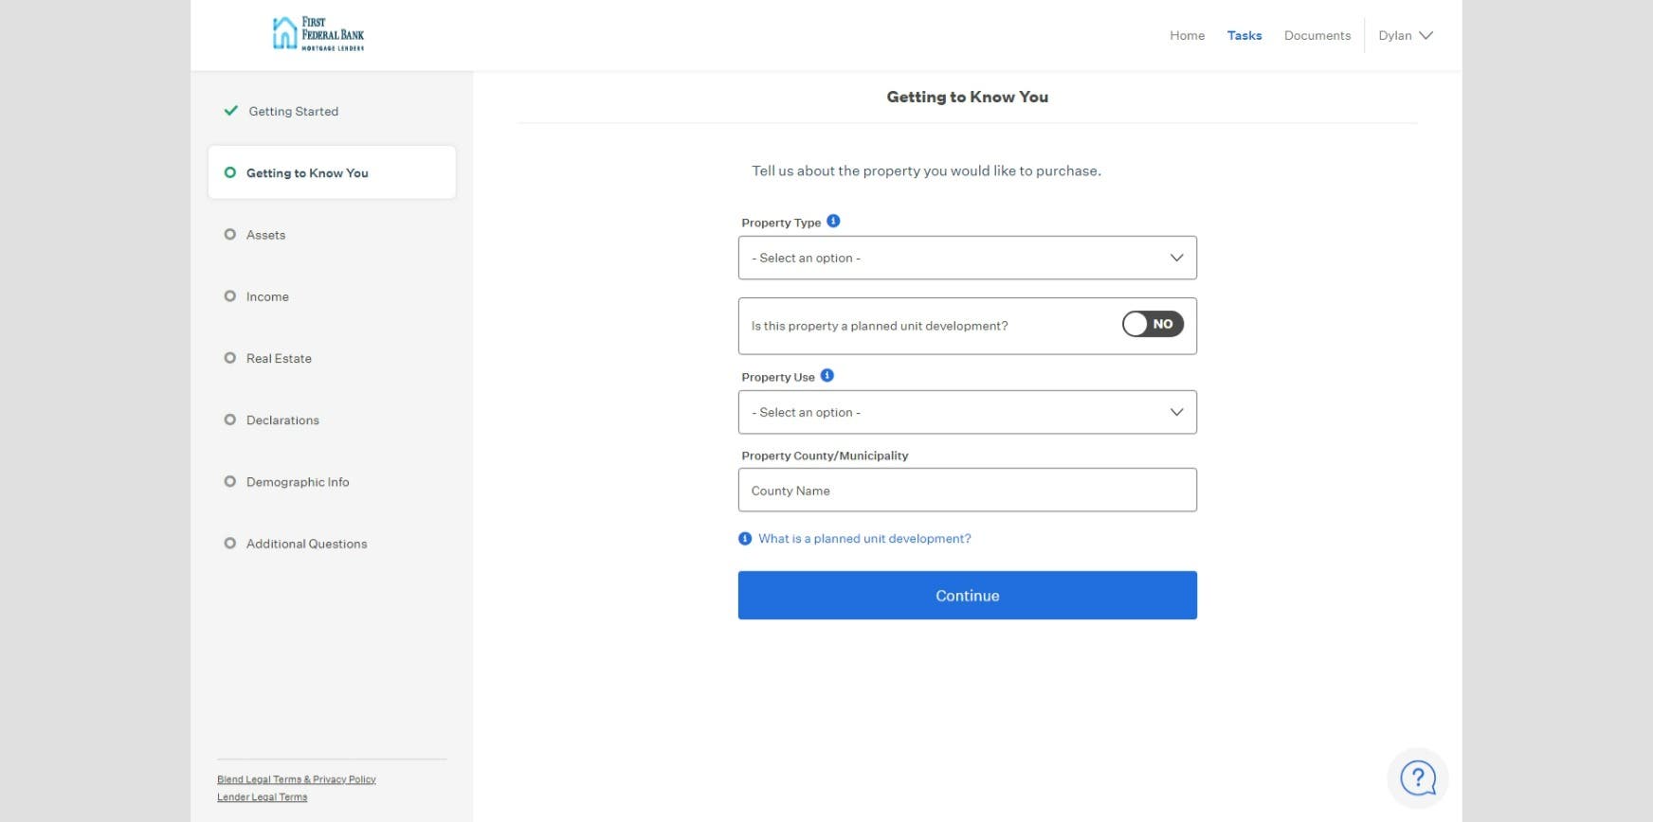Click the green checkmark beside Getting Started
Image resolution: width=1653 pixels, height=822 pixels.
pyautogui.click(x=230, y=111)
